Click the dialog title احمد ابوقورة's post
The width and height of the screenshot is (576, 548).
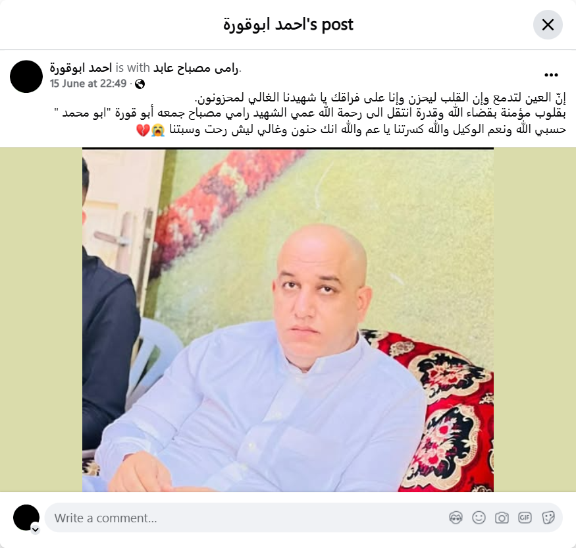tap(288, 24)
